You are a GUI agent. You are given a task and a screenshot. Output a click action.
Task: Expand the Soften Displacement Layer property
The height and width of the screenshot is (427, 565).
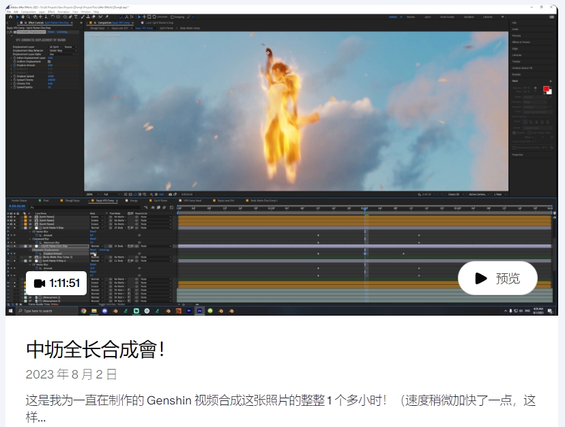pyautogui.click(x=11, y=58)
